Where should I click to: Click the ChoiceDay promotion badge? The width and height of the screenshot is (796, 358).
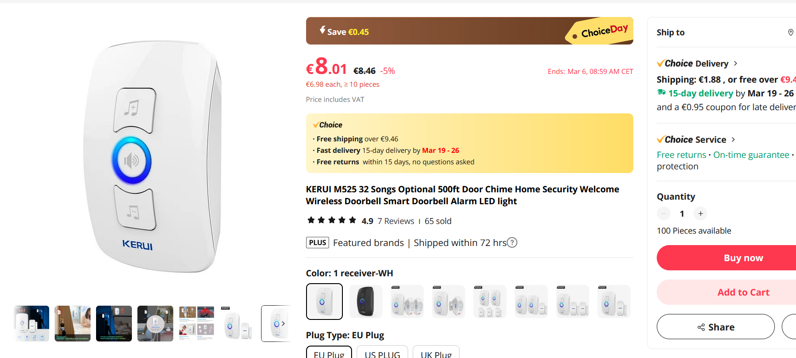[601, 32]
